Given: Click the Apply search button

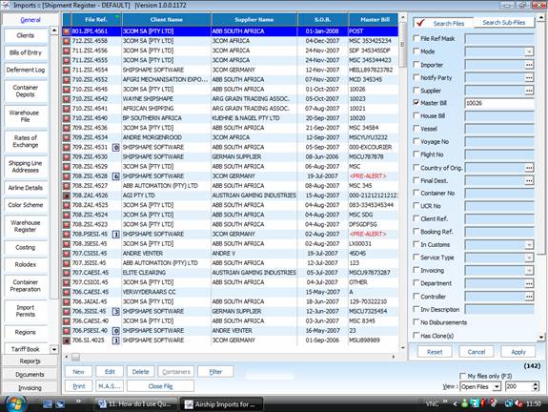Looking at the screenshot, I should click(518, 352).
